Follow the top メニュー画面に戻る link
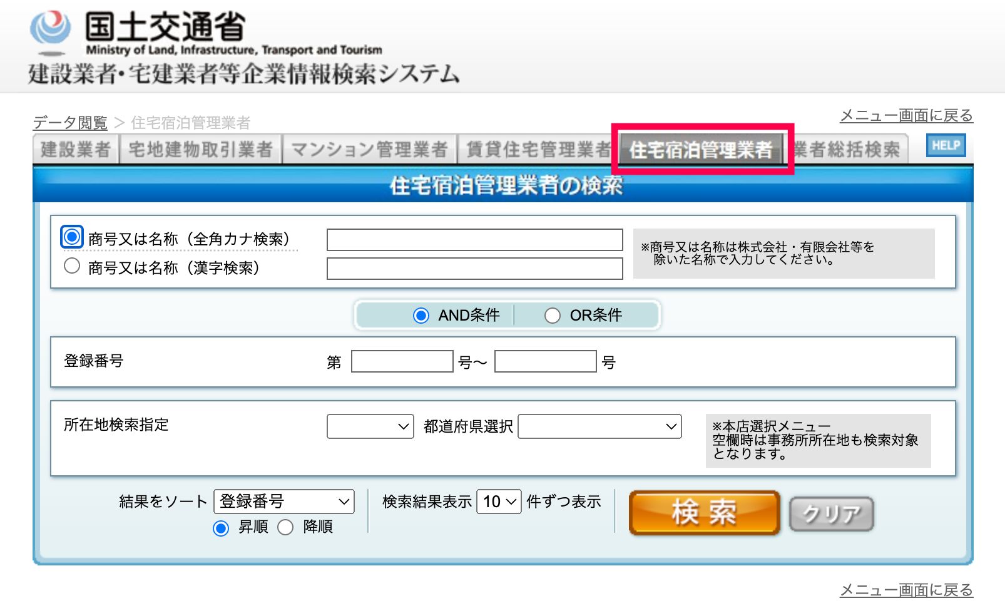 (x=906, y=116)
